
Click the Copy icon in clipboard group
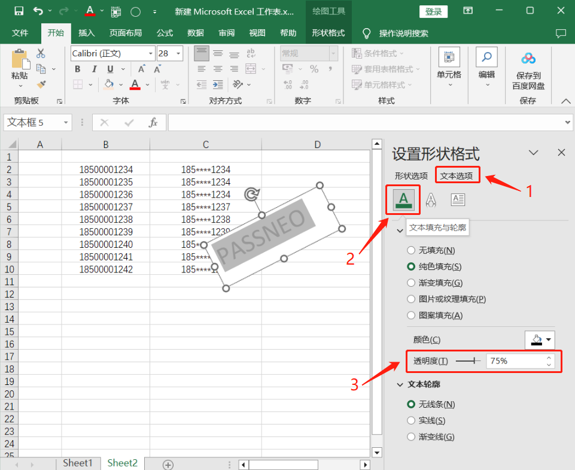click(41, 69)
